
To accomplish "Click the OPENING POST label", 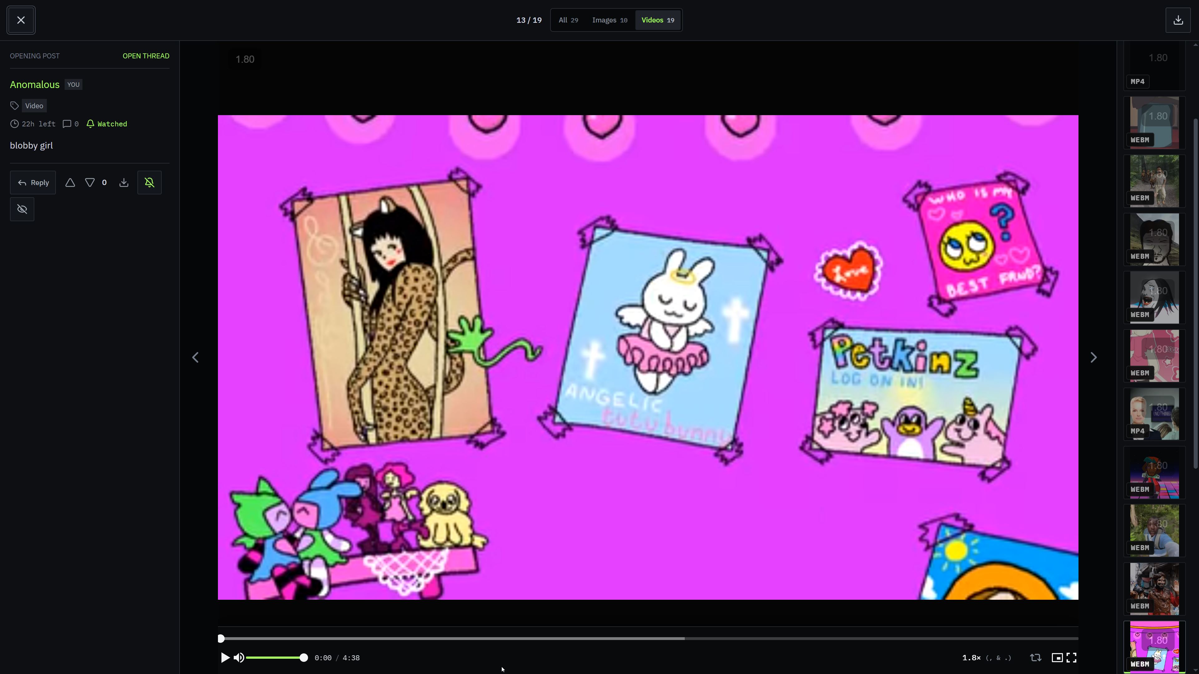I will point(35,56).
